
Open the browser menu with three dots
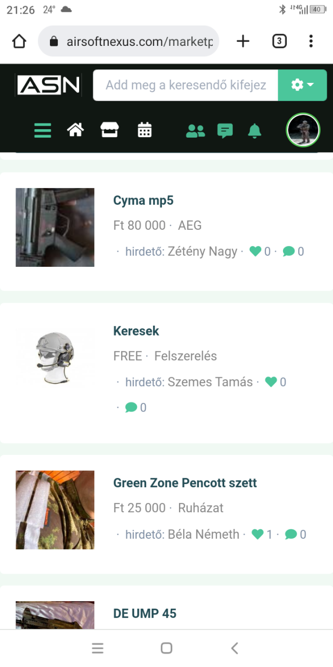311,41
